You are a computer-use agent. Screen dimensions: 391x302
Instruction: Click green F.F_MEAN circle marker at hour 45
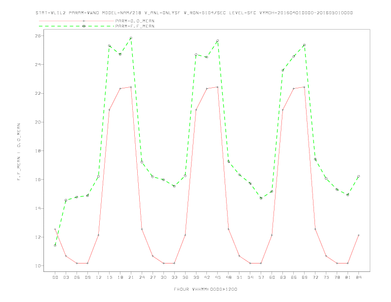(x=218, y=41)
